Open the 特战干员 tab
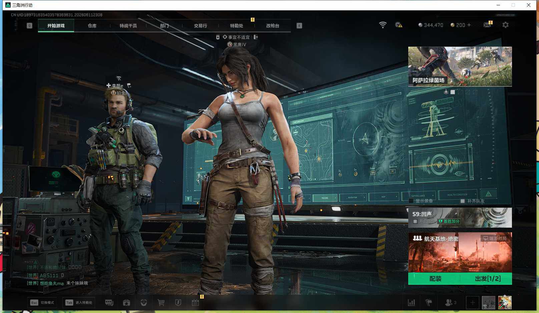Image resolution: width=539 pixels, height=313 pixels. click(x=128, y=26)
